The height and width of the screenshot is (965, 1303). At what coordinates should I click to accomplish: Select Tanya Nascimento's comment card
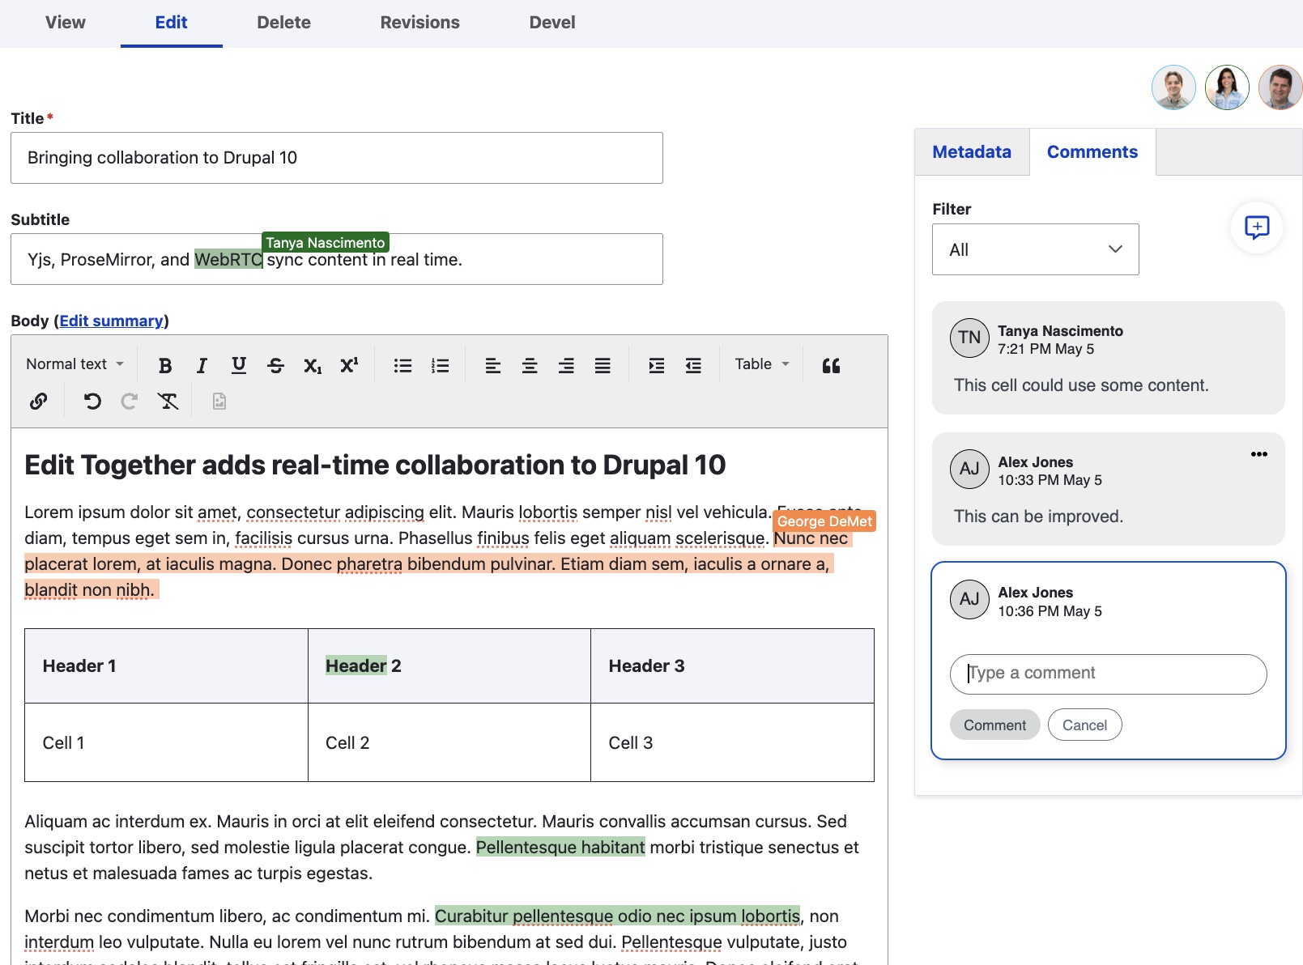tap(1108, 358)
